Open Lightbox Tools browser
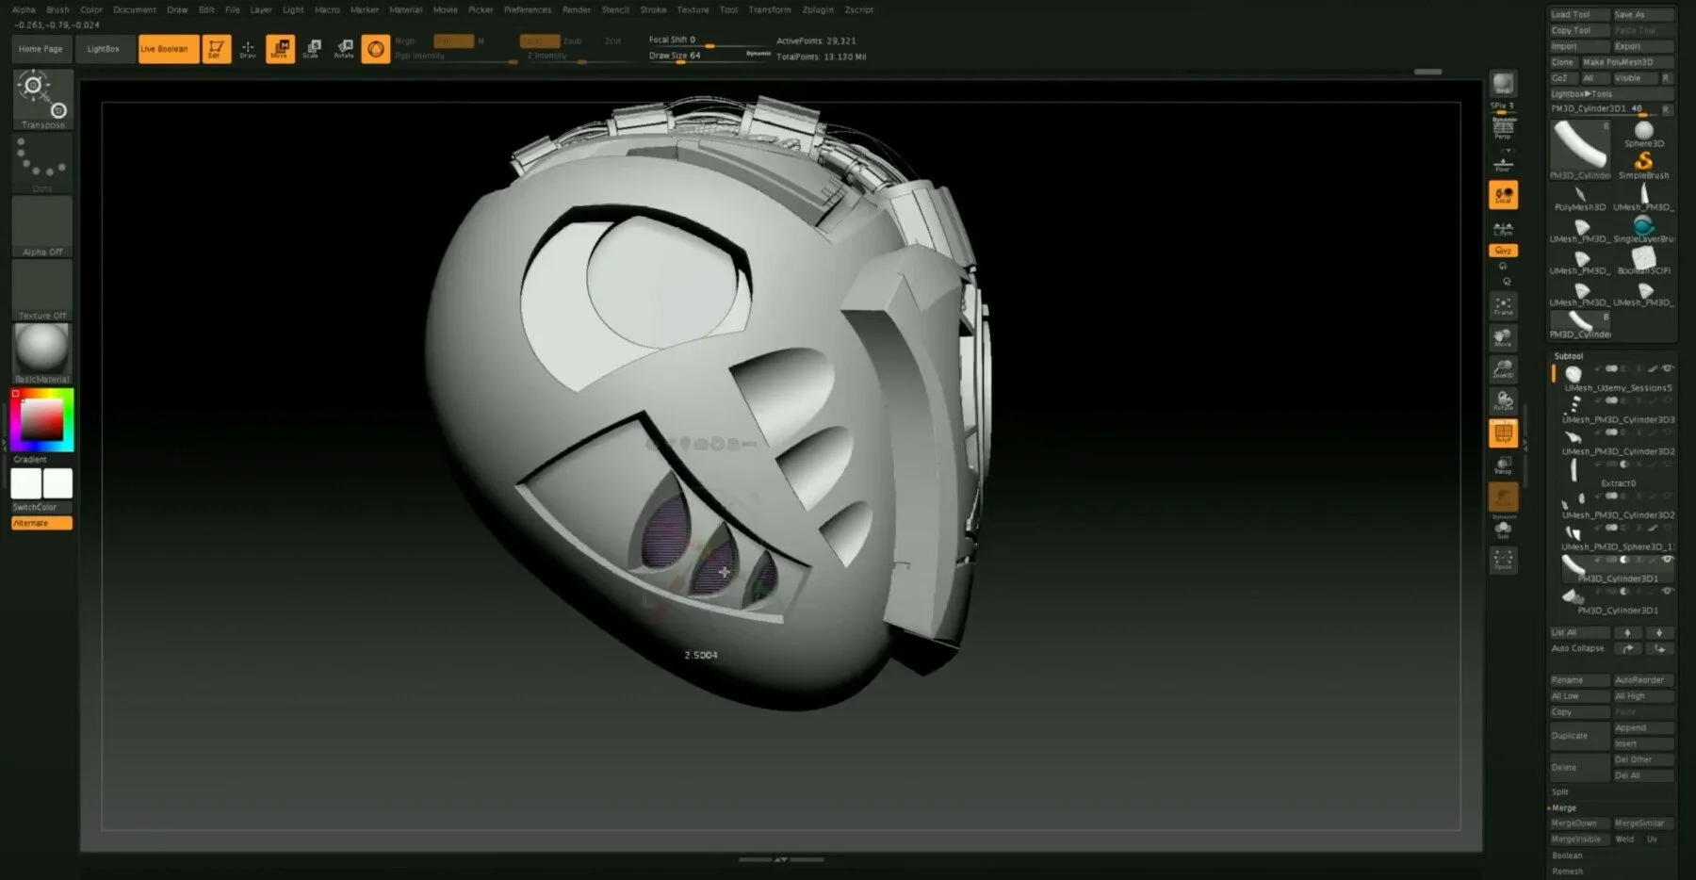 click(1611, 94)
